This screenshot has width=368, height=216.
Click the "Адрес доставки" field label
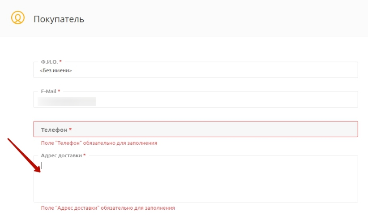[61, 155]
